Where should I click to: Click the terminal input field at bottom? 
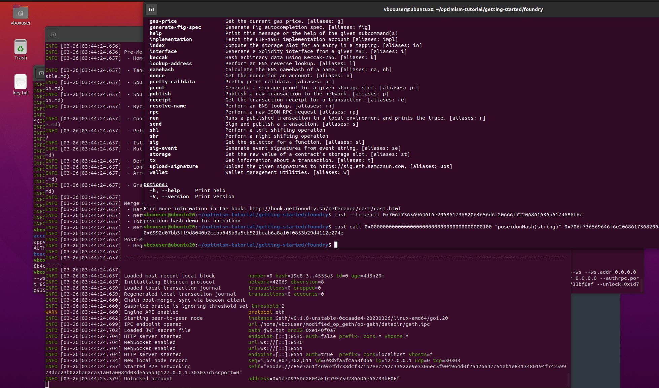337,244
